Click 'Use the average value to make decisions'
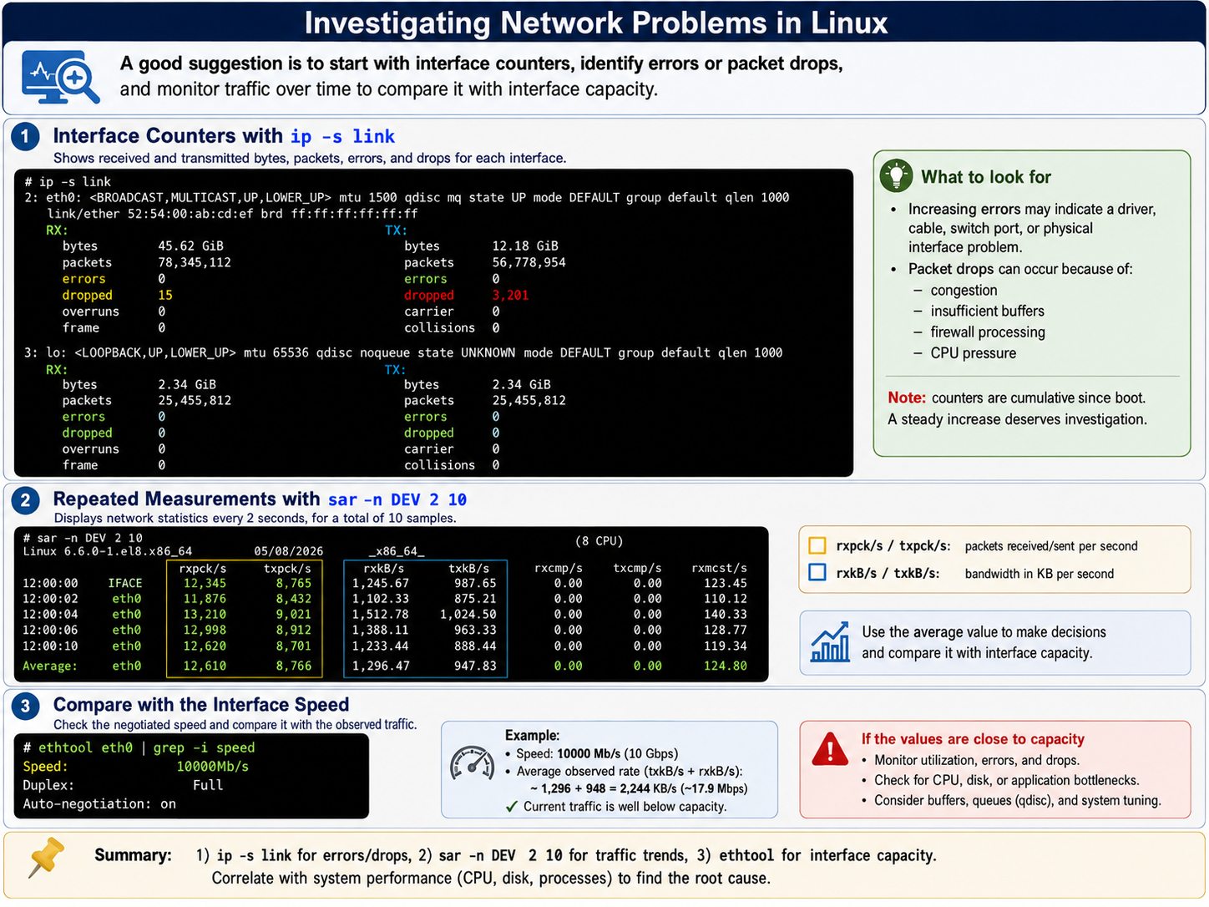 click(x=984, y=632)
